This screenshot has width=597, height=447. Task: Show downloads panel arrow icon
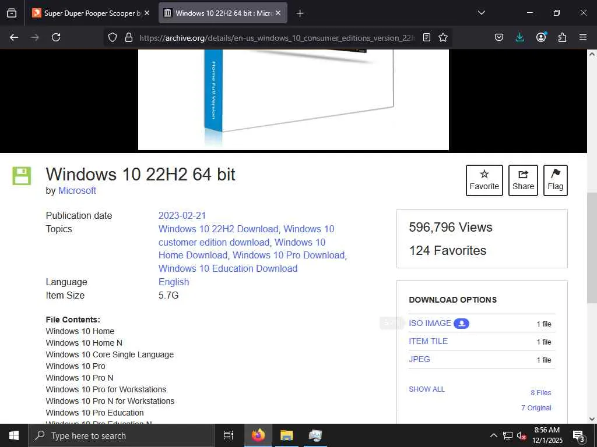[519, 37]
